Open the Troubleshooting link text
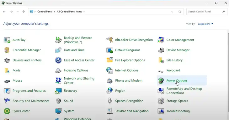The width and height of the screenshot is (229, 120). tap(178, 111)
